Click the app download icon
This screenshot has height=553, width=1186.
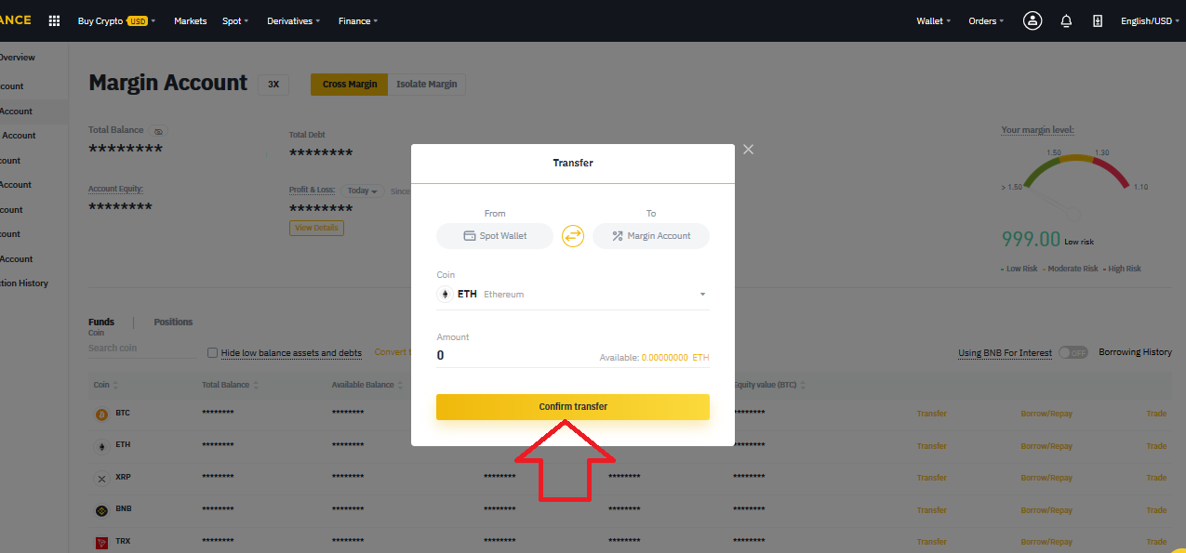pos(1098,20)
